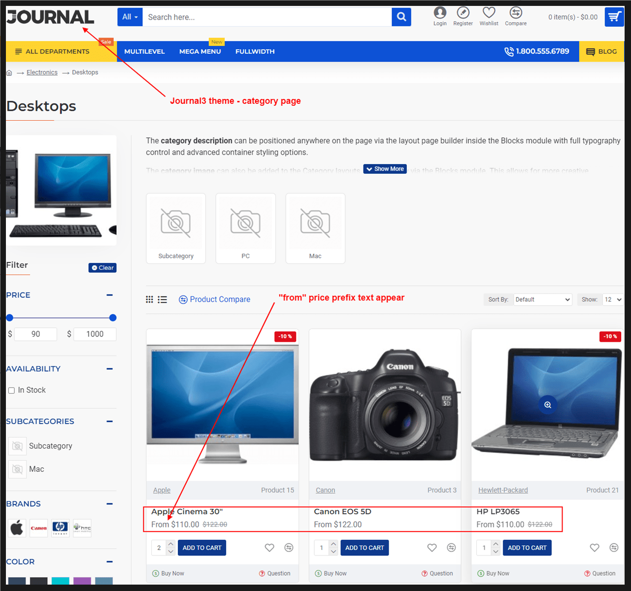Open Product Compare link
The width and height of the screenshot is (631, 591).
214,299
